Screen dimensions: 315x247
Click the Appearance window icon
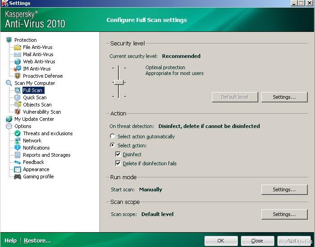(x=18, y=169)
